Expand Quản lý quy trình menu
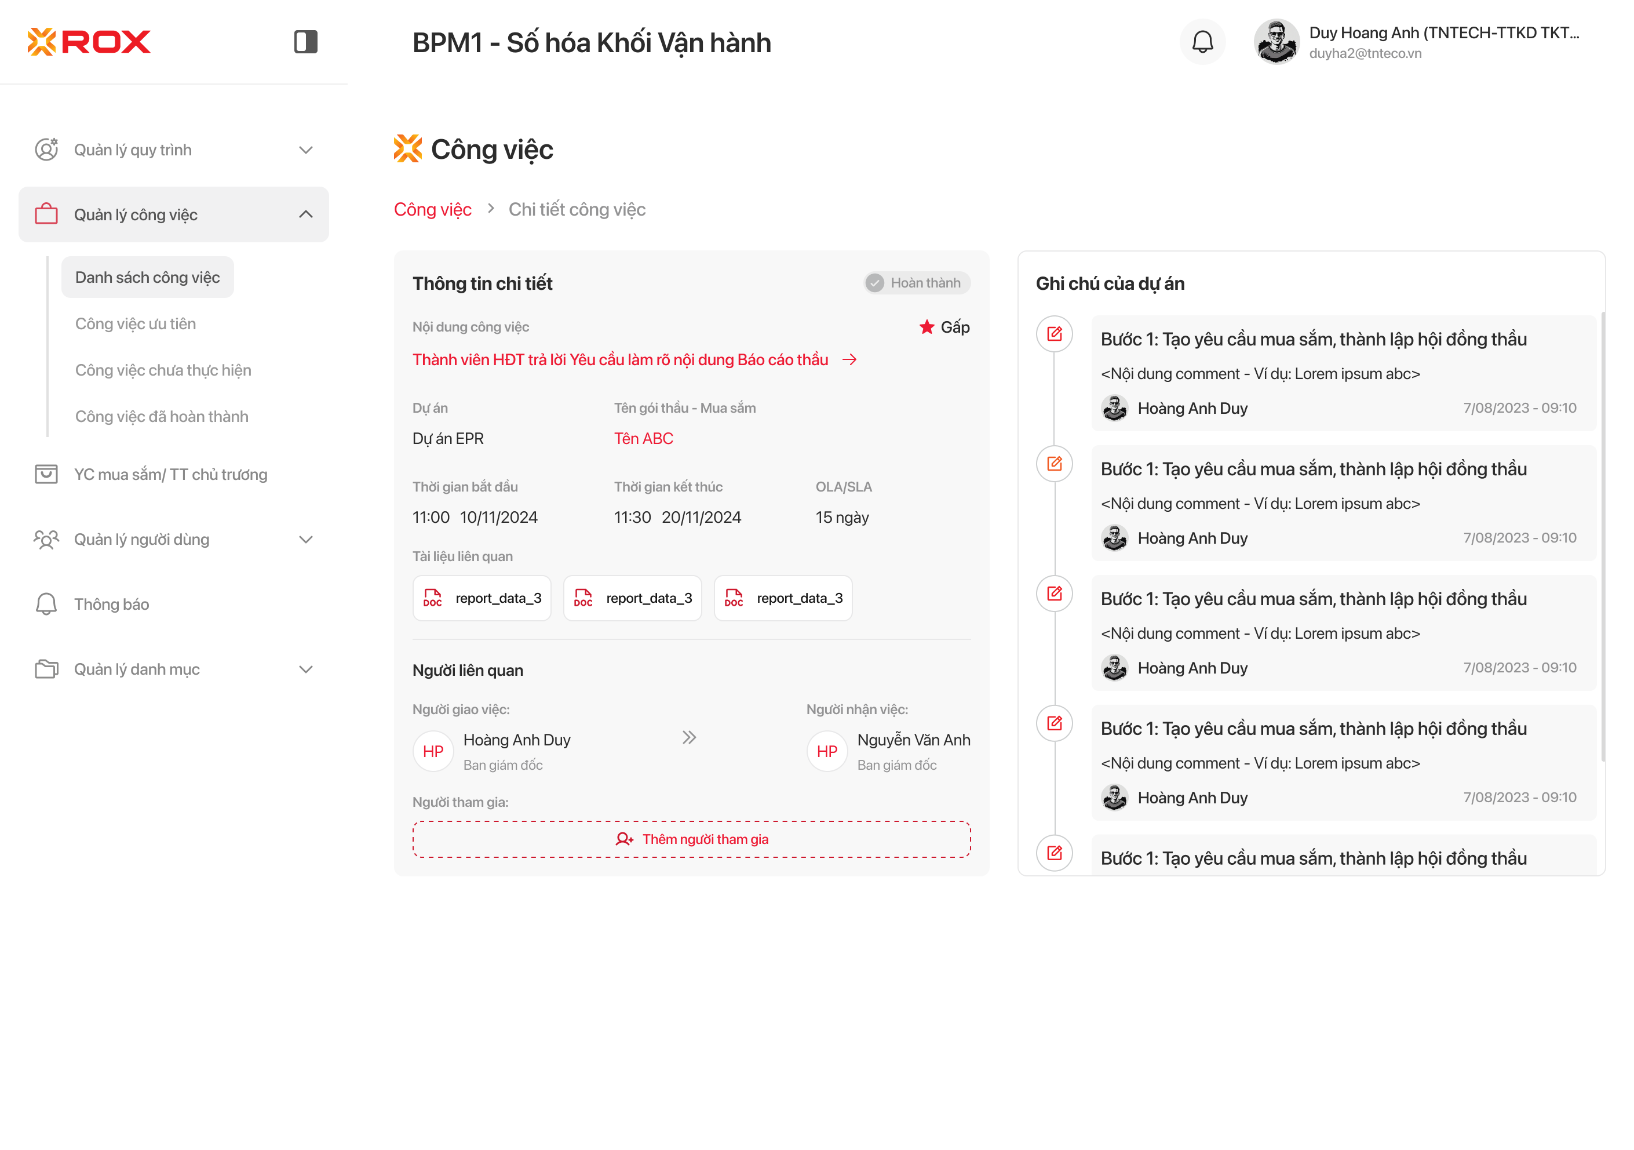1634x1150 pixels. (305, 150)
